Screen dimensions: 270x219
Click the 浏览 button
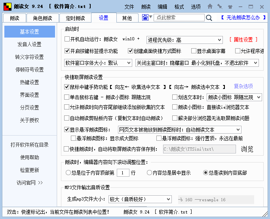click(247, 149)
